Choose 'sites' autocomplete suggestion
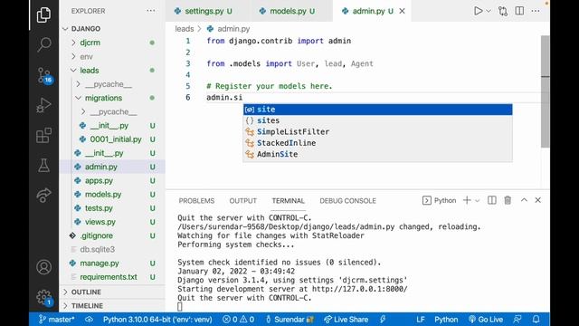The width and height of the screenshot is (579, 326). pyautogui.click(x=377, y=120)
